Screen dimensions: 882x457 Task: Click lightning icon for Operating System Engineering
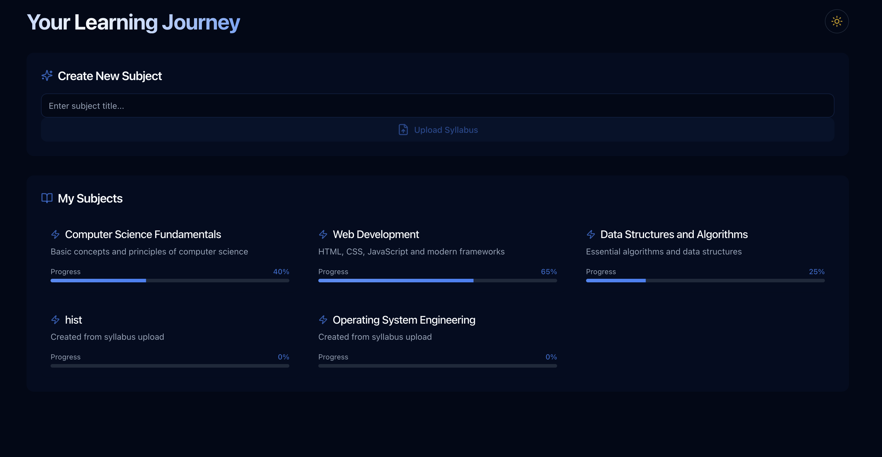pos(323,320)
